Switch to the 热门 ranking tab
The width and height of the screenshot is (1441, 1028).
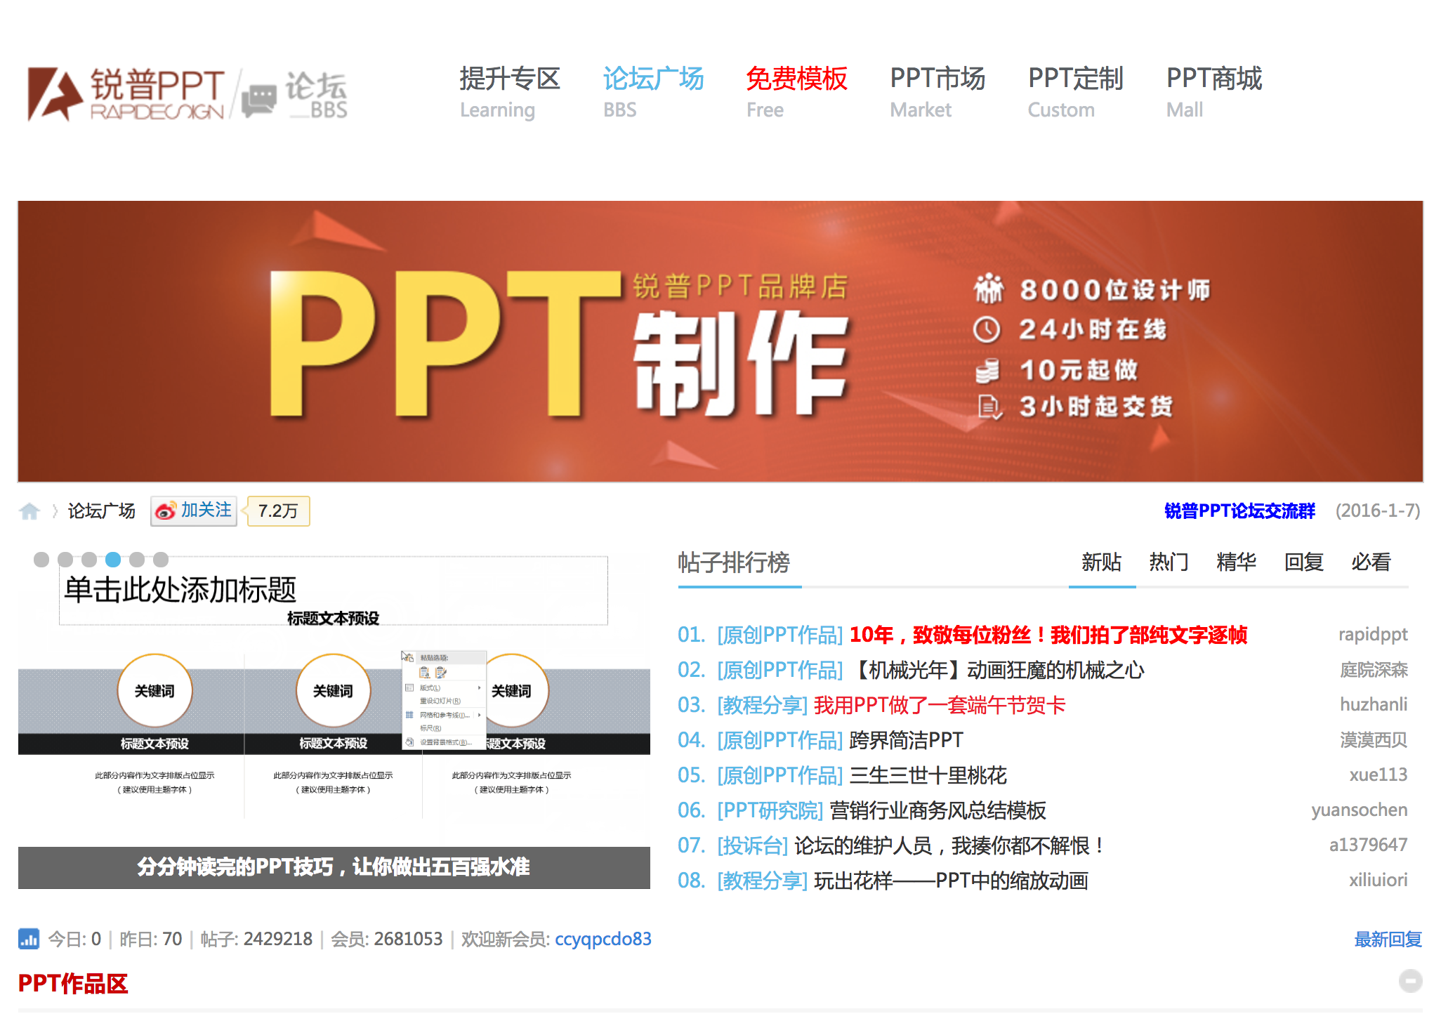pyautogui.click(x=1169, y=562)
